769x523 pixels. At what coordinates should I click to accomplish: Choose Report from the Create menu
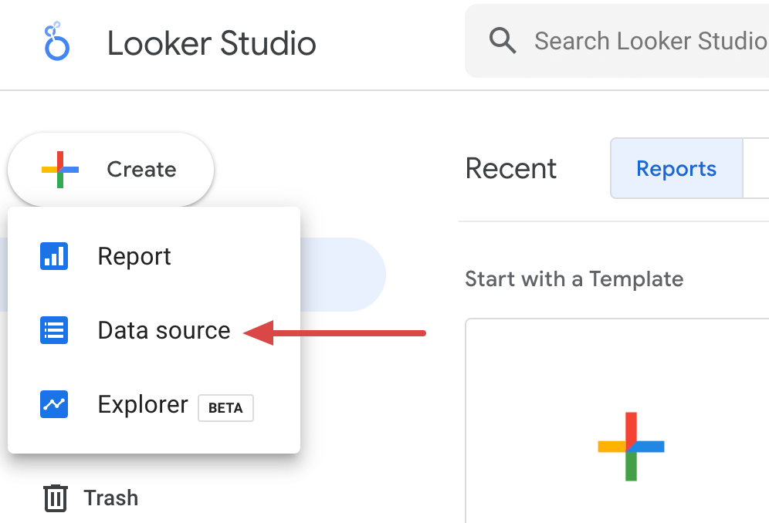point(154,256)
